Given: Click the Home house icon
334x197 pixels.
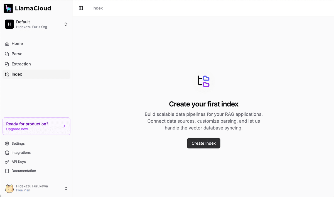Looking at the screenshot, I should coord(7,44).
